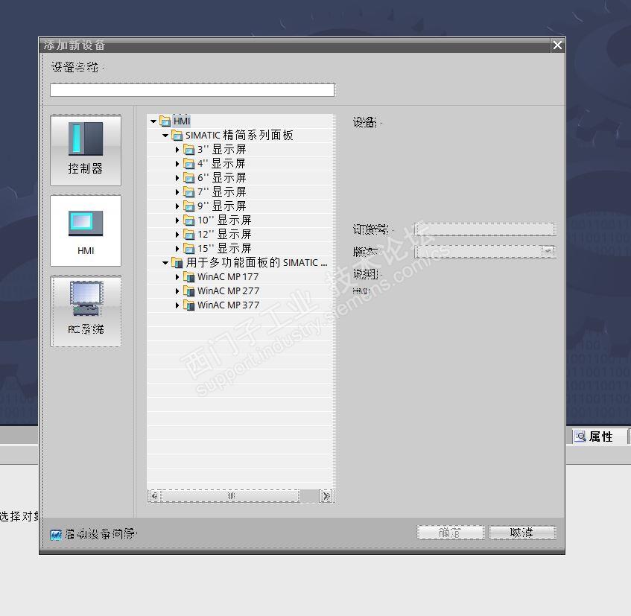Select the 'WinAC MP 377' row text
The width and height of the screenshot is (631, 616).
(228, 305)
